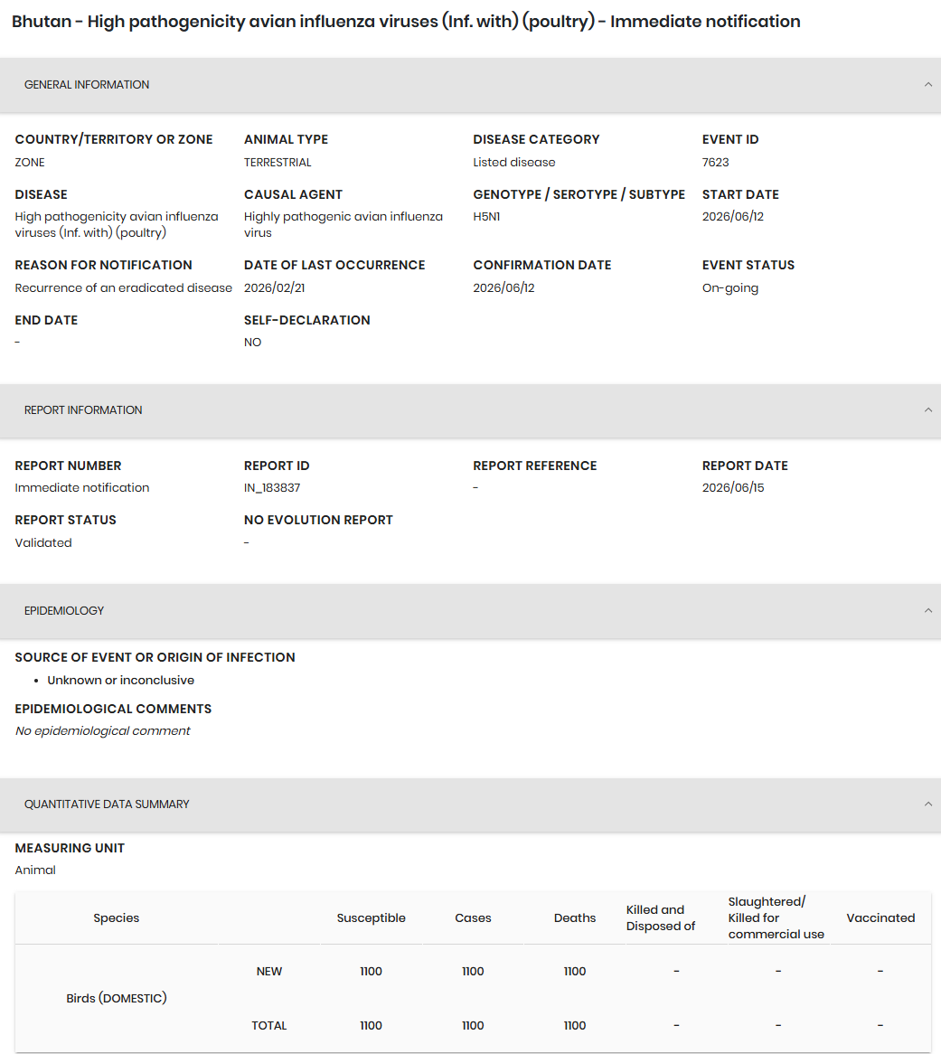Select the Event ID value 7623
The height and width of the screenshot is (1054, 941).
pyautogui.click(x=716, y=163)
